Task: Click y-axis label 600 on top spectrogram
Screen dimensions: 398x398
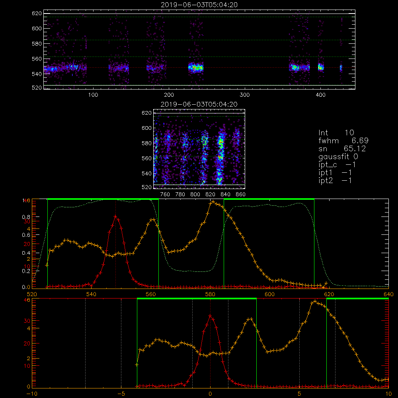Action: click(x=37, y=28)
